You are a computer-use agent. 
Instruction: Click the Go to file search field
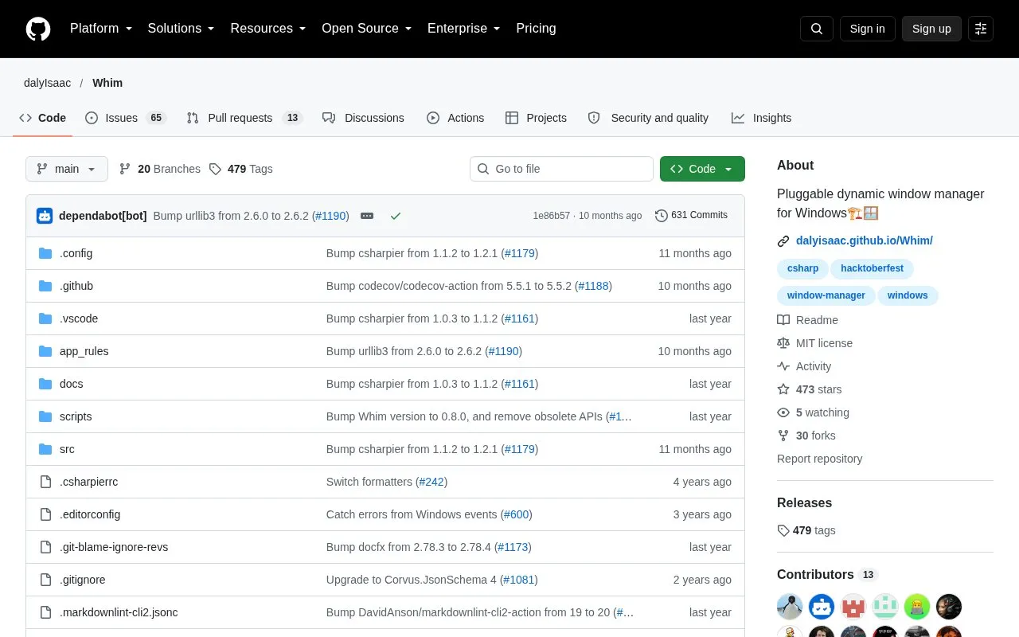[561, 169]
